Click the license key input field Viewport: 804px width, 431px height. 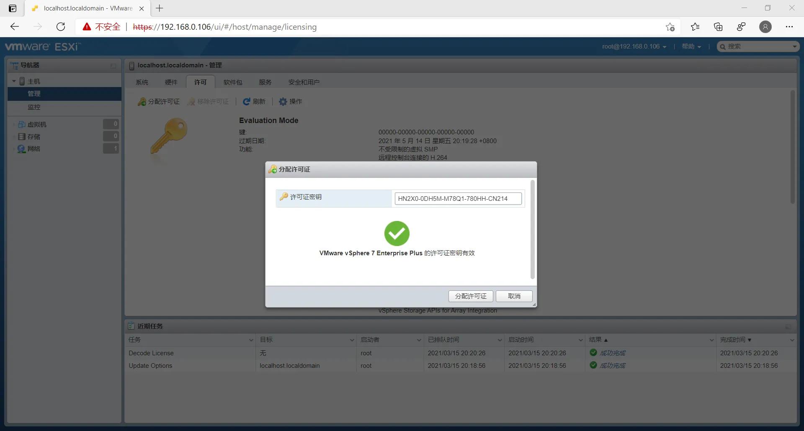click(x=458, y=198)
